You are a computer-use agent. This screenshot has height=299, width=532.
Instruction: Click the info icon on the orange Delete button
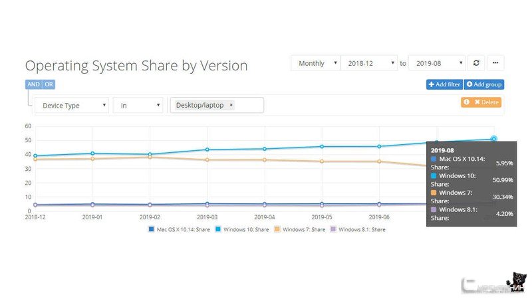pos(467,102)
